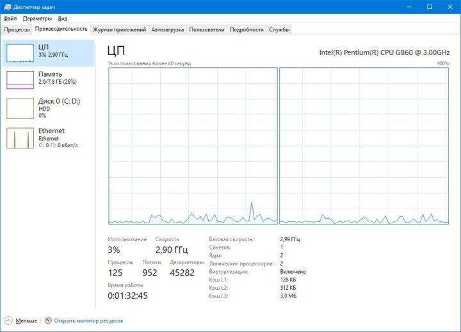Select the Память graph thumbnail in sidebar
461x332 pixels.
click(20, 79)
